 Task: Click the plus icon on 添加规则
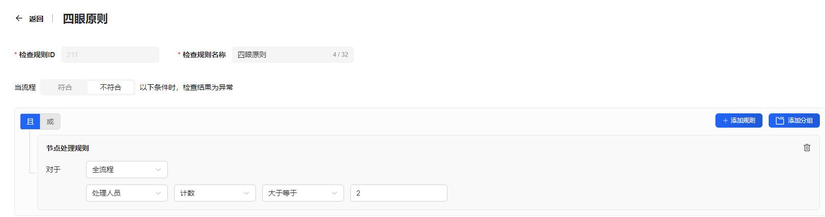[725, 120]
